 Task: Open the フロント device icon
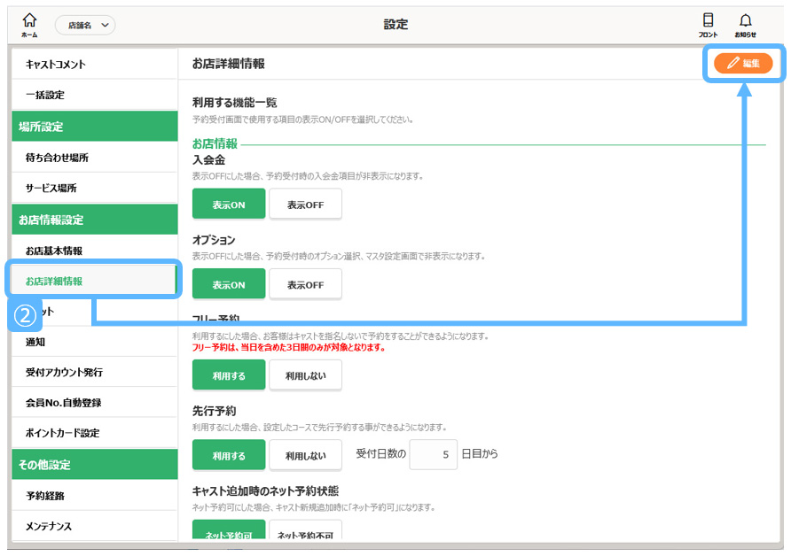tap(708, 24)
